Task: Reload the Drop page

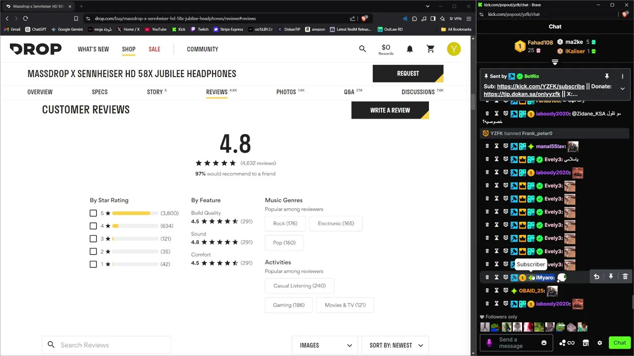Action: point(25,18)
